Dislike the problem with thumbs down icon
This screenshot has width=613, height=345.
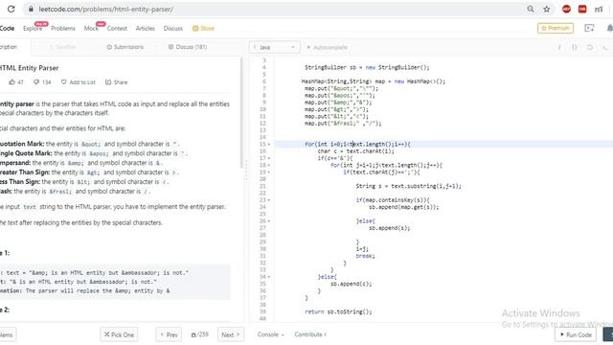pyautogui.click(x=42, y=82)
